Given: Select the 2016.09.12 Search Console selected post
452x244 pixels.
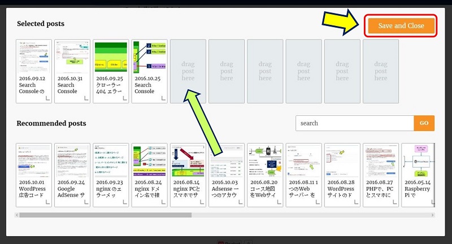Looking at the screenshot, I should 34,71.
